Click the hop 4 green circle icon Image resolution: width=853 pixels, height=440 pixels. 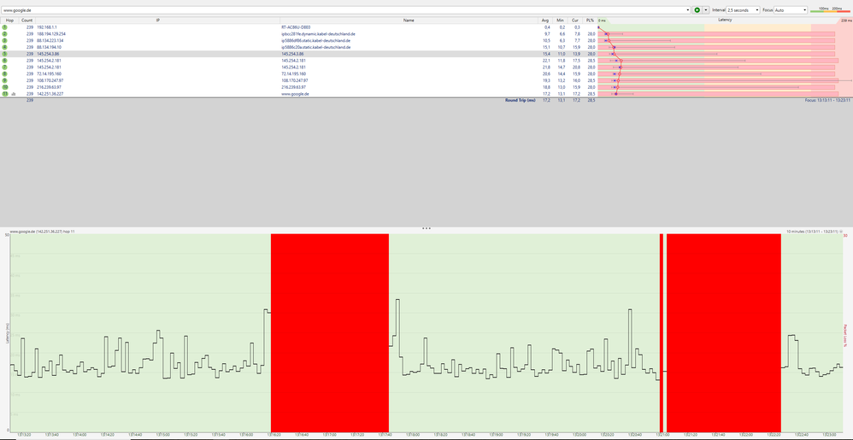pyautogui.click(x=4, y=47)
